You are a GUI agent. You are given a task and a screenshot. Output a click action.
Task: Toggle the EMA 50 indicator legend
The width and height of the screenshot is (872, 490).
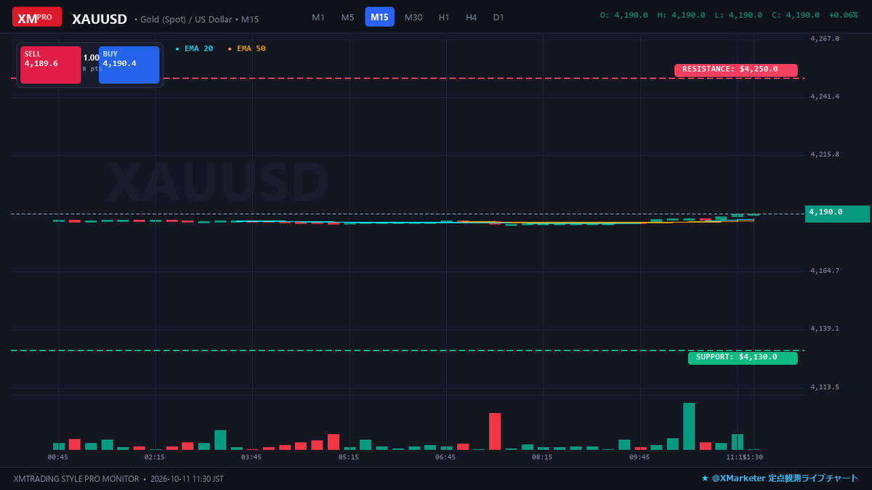(x=247, y=49)
